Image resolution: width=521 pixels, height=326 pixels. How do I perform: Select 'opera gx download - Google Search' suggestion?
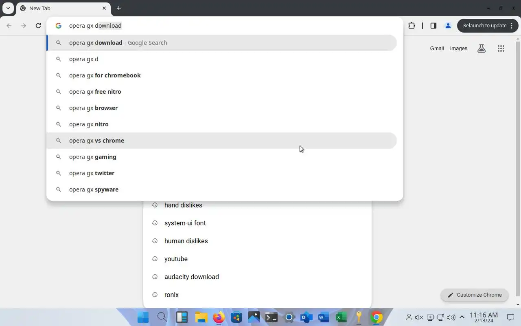(222, 43)
